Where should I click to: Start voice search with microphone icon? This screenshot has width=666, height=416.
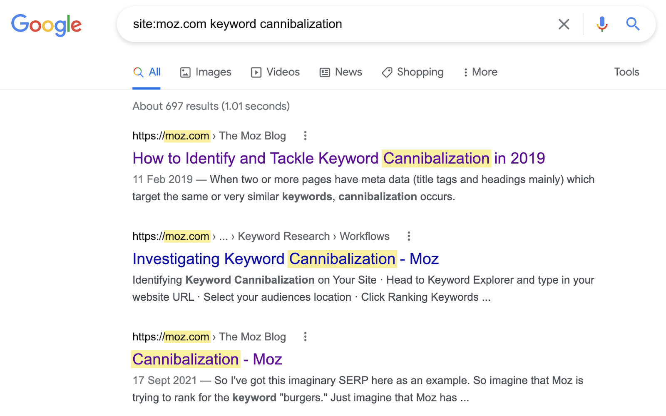coord(601,24)
